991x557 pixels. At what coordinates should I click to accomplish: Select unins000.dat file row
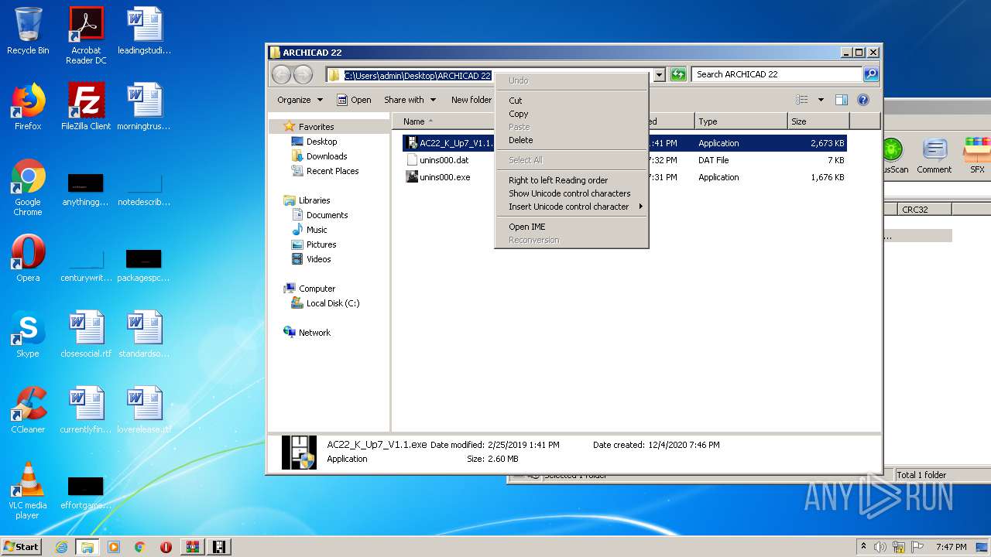tap(624, 160)
